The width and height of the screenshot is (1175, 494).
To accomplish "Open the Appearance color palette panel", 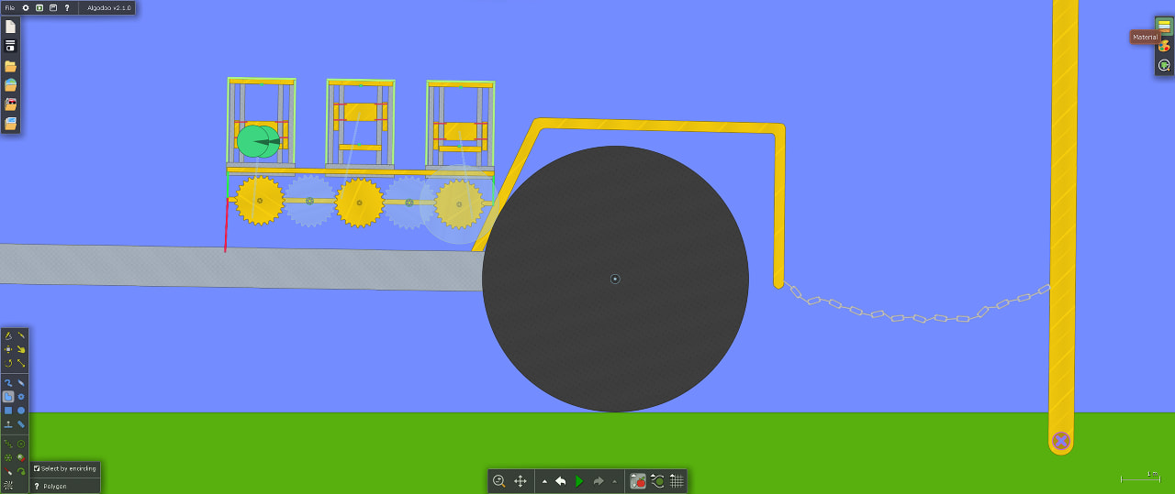I will click(x=1164, y=46).
